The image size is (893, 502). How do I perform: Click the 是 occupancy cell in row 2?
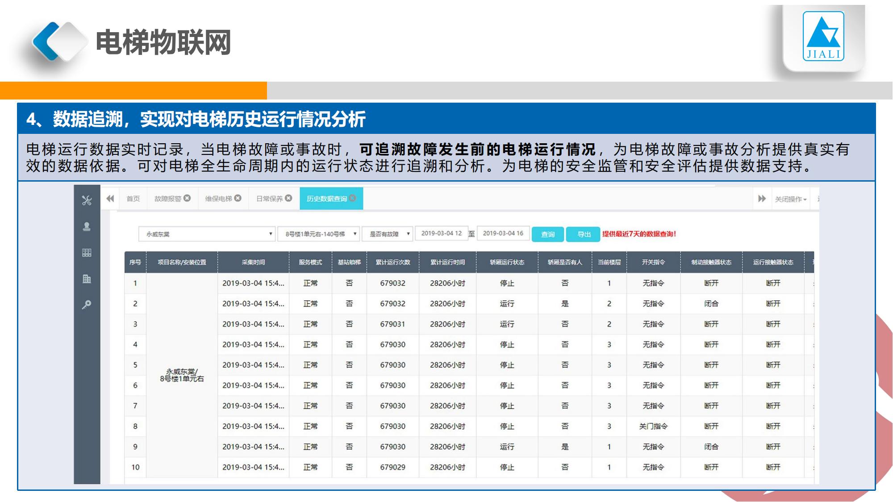tap(565, 304)
